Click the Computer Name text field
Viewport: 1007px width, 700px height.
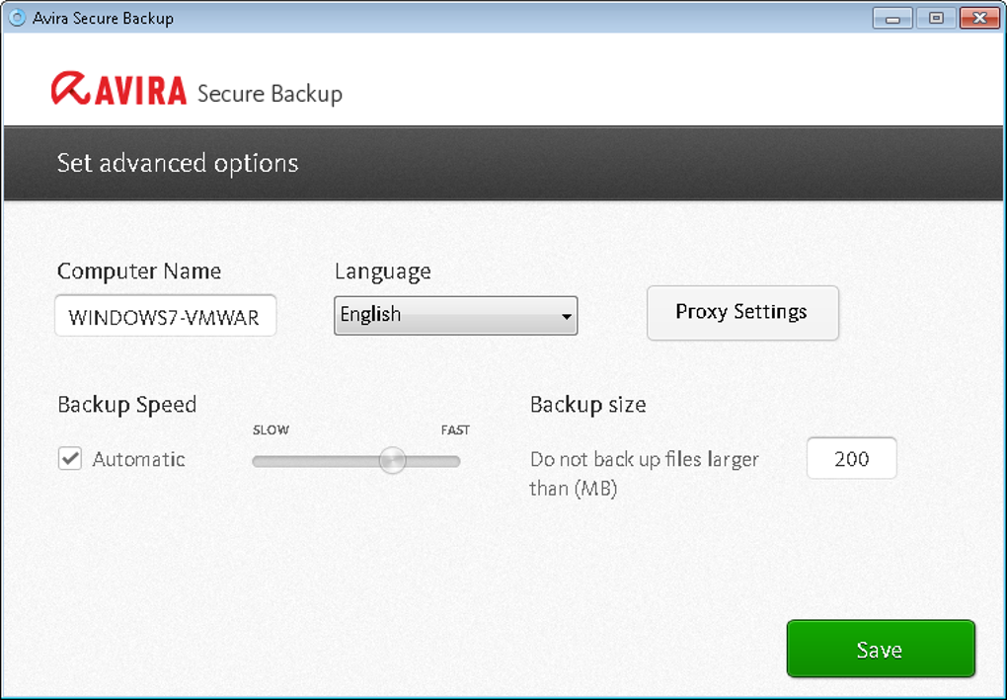(x=165, y=317)
